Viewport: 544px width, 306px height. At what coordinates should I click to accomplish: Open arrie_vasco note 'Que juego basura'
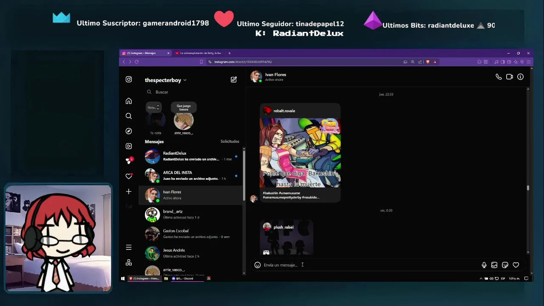[184, 119]
